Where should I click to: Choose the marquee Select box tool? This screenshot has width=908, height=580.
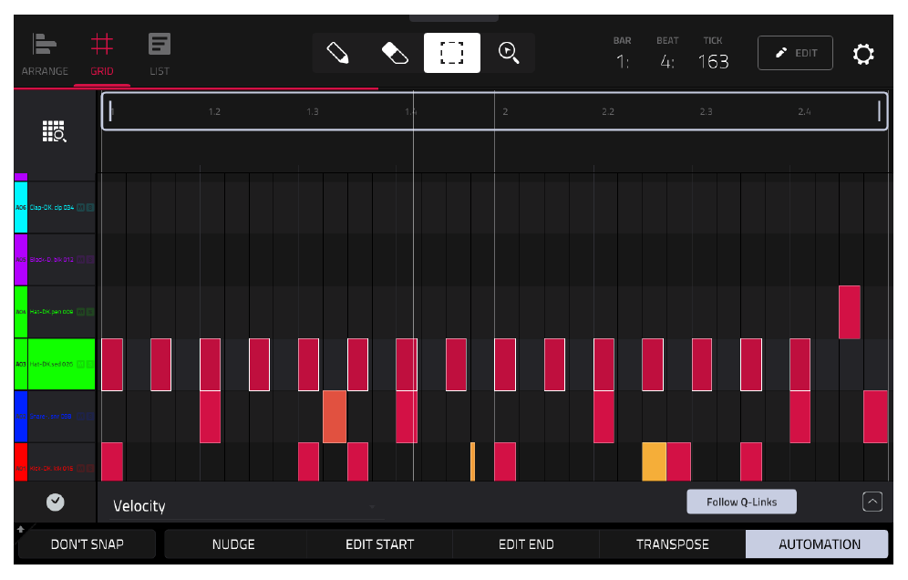point(451,53)
